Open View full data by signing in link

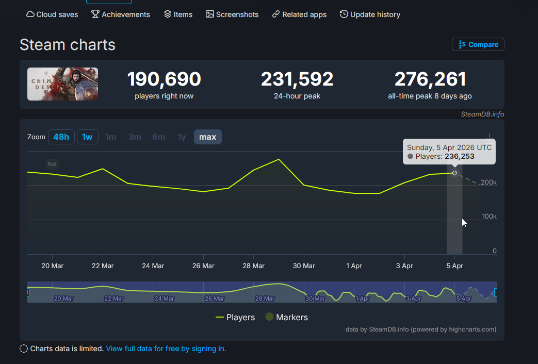tap(166, 349)
